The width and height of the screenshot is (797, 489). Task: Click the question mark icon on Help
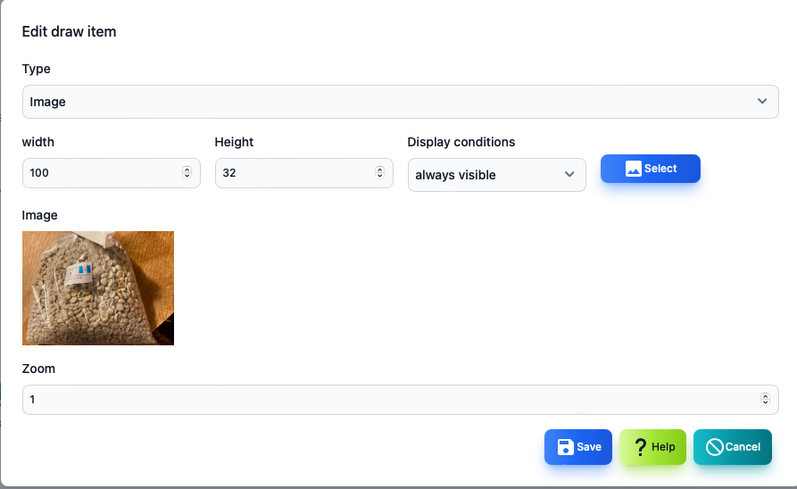click(x=641, y=447)
